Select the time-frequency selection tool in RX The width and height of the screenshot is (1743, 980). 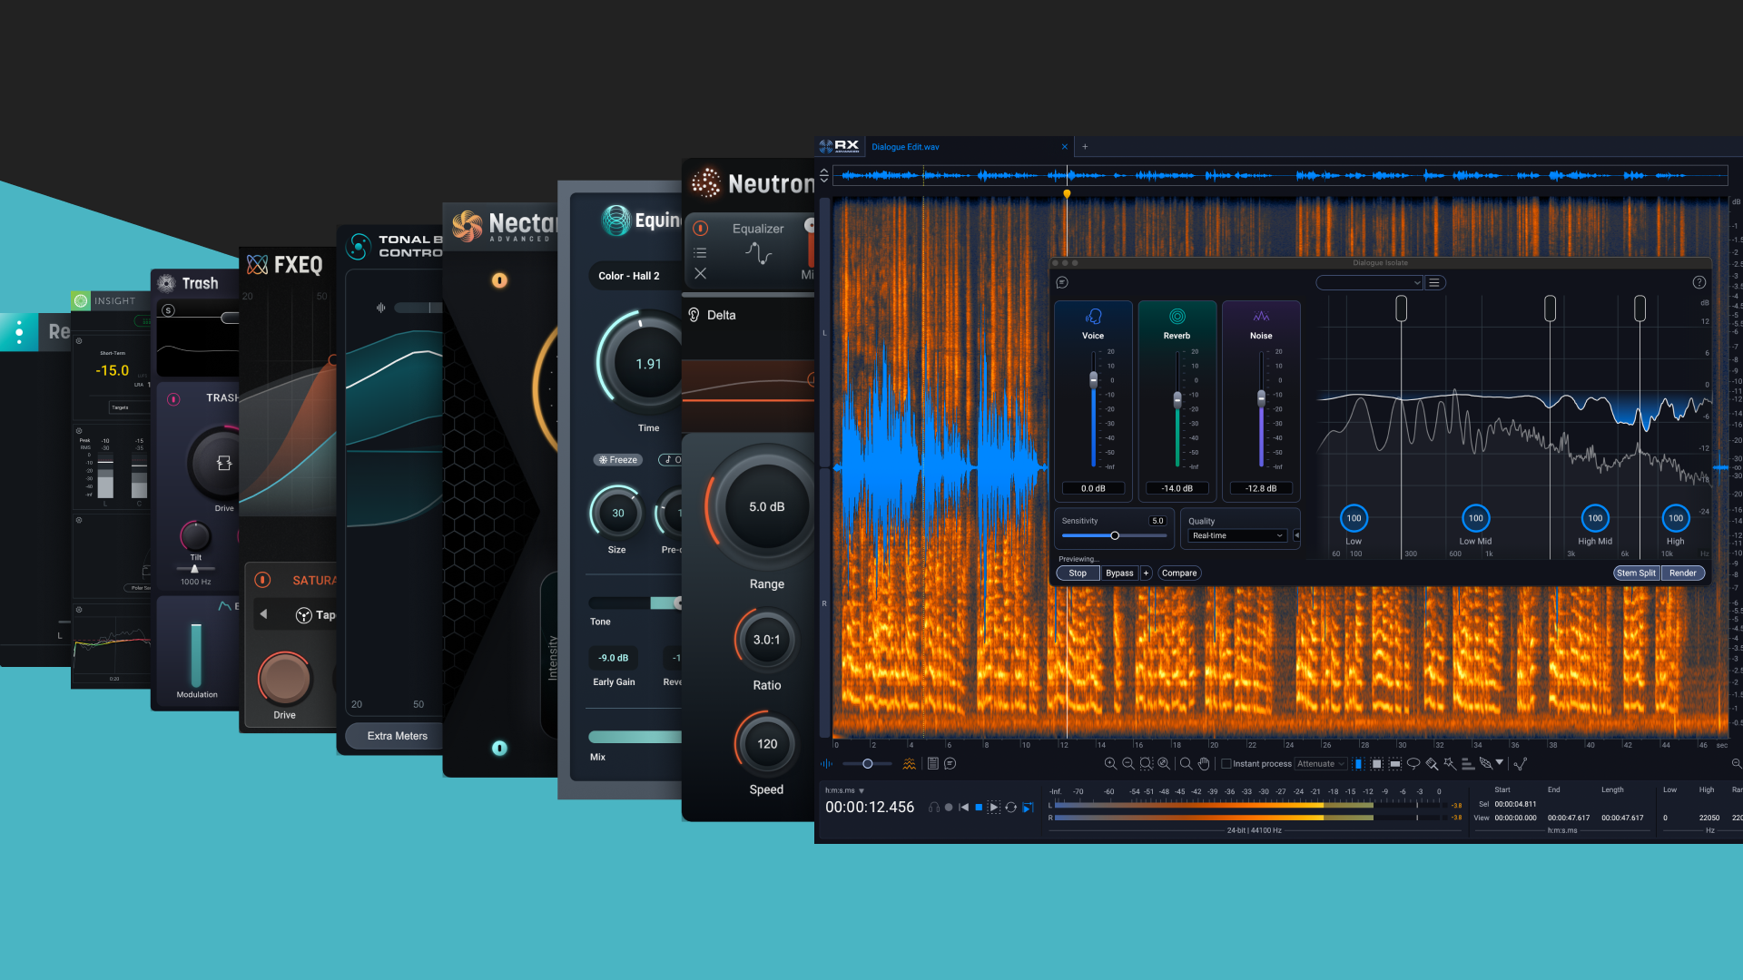click(x=1376, y=764)
